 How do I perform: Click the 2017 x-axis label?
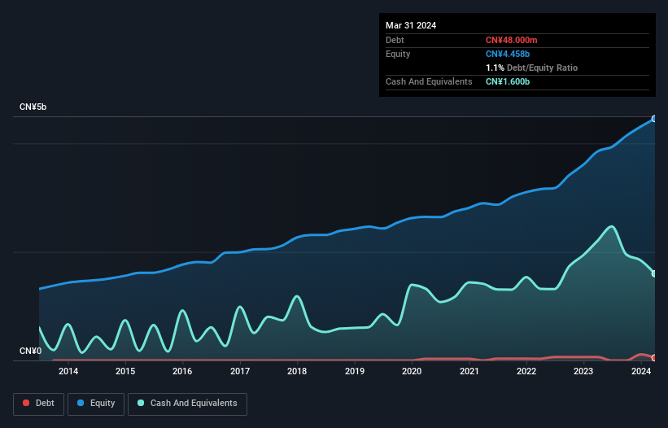pos(240,371)
